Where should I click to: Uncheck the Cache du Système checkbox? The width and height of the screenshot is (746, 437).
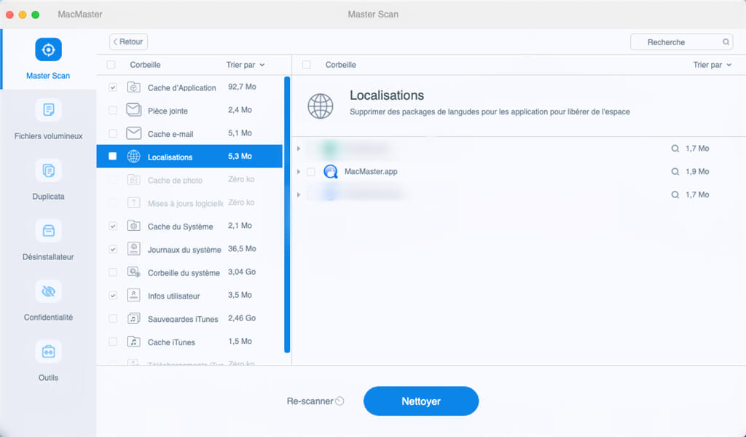coord(113,226)
